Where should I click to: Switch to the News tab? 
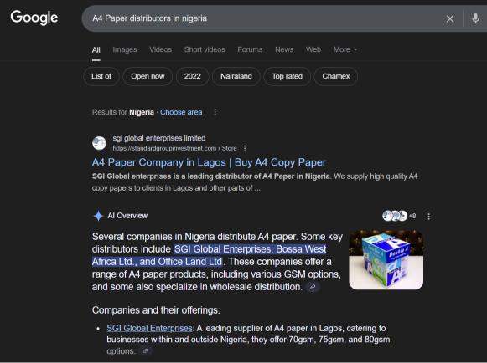click(x=284, y=49)
